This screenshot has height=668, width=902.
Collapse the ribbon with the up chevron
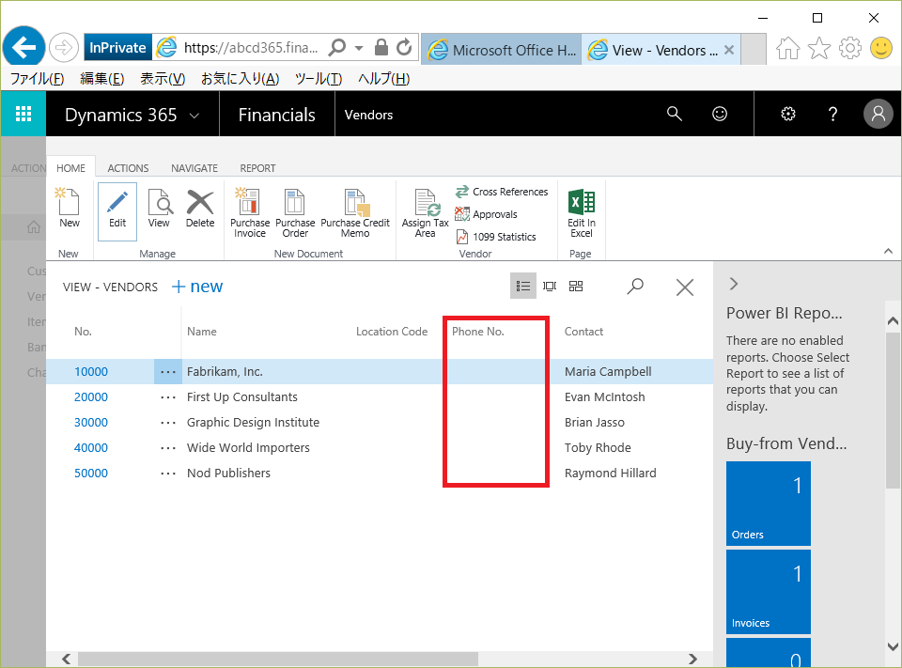tap(888, 251)
